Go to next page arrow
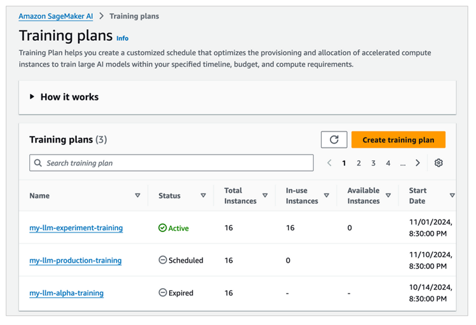This screenshot has width=476, height=325. tap(418, 163)
